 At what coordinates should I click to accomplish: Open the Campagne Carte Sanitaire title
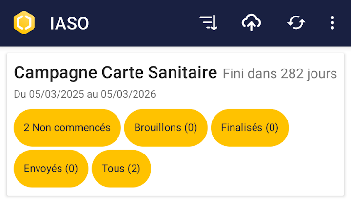115,73
